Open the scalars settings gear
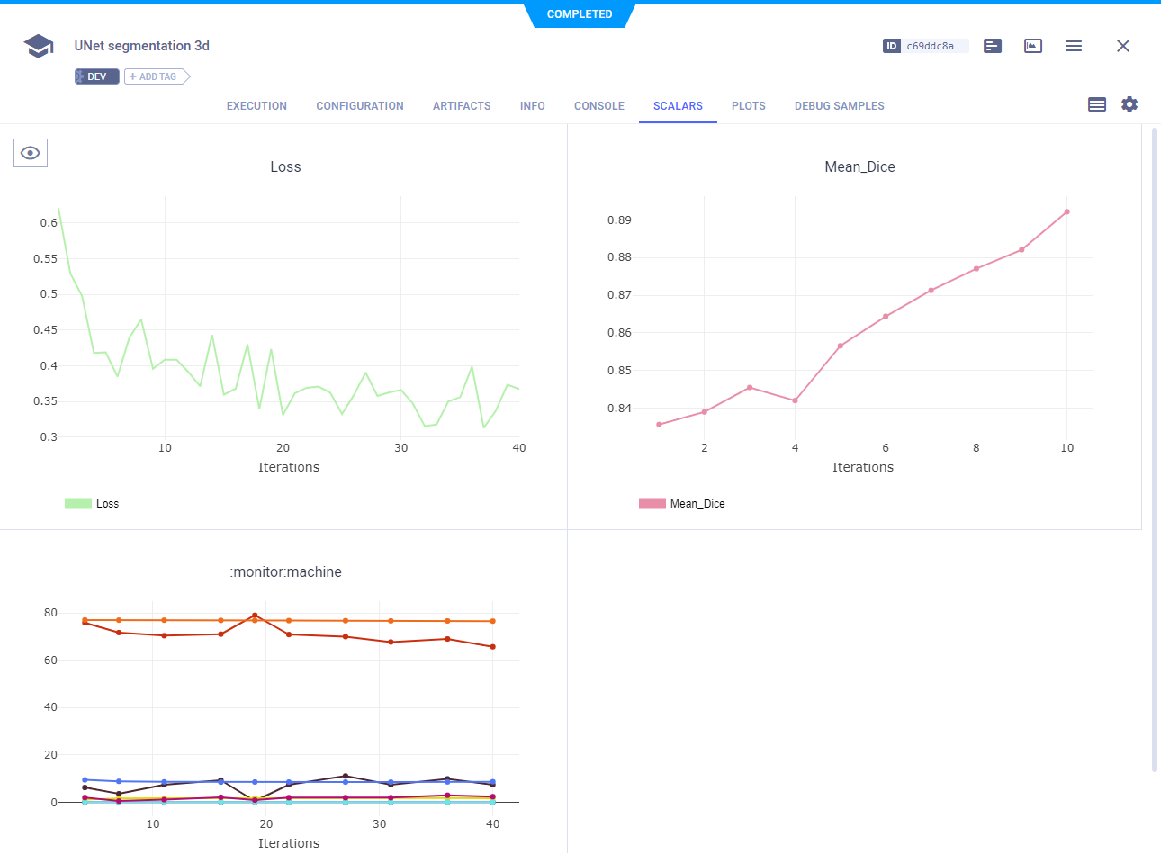 pos(1129,104)
